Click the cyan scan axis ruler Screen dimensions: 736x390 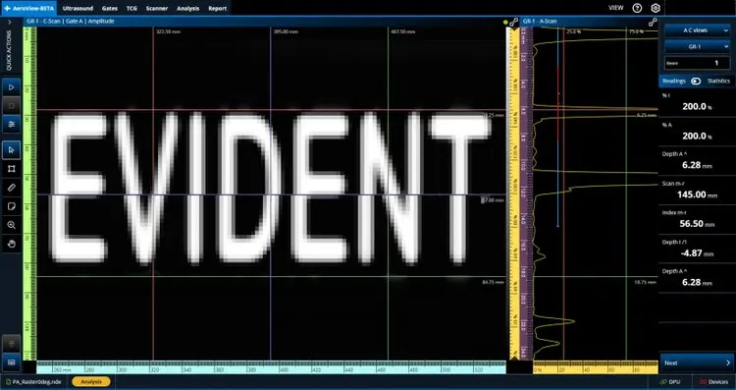[x=271, y=367]
